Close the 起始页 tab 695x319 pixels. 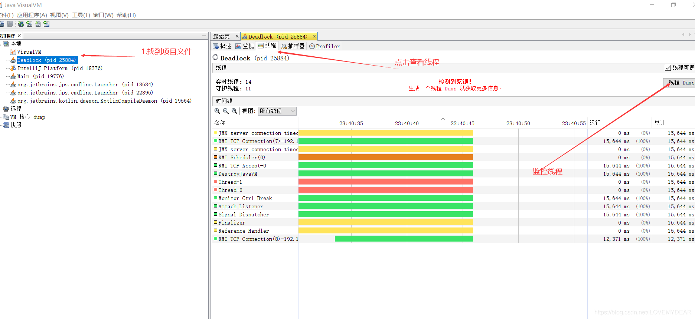coord(237,36)
